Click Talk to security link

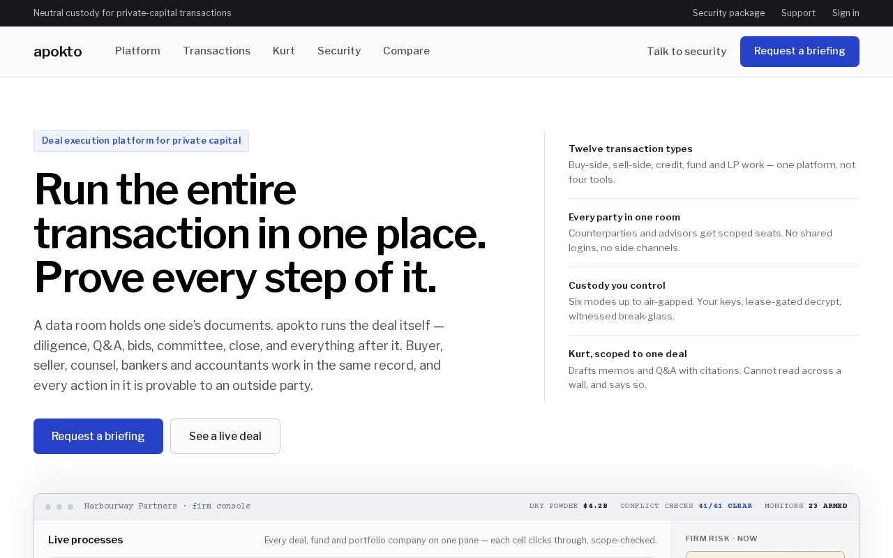(686, 52)
